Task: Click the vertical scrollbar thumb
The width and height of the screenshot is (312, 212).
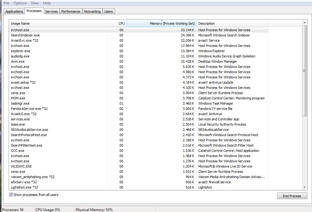Action: pyautogui.click(x=305, y=71)
